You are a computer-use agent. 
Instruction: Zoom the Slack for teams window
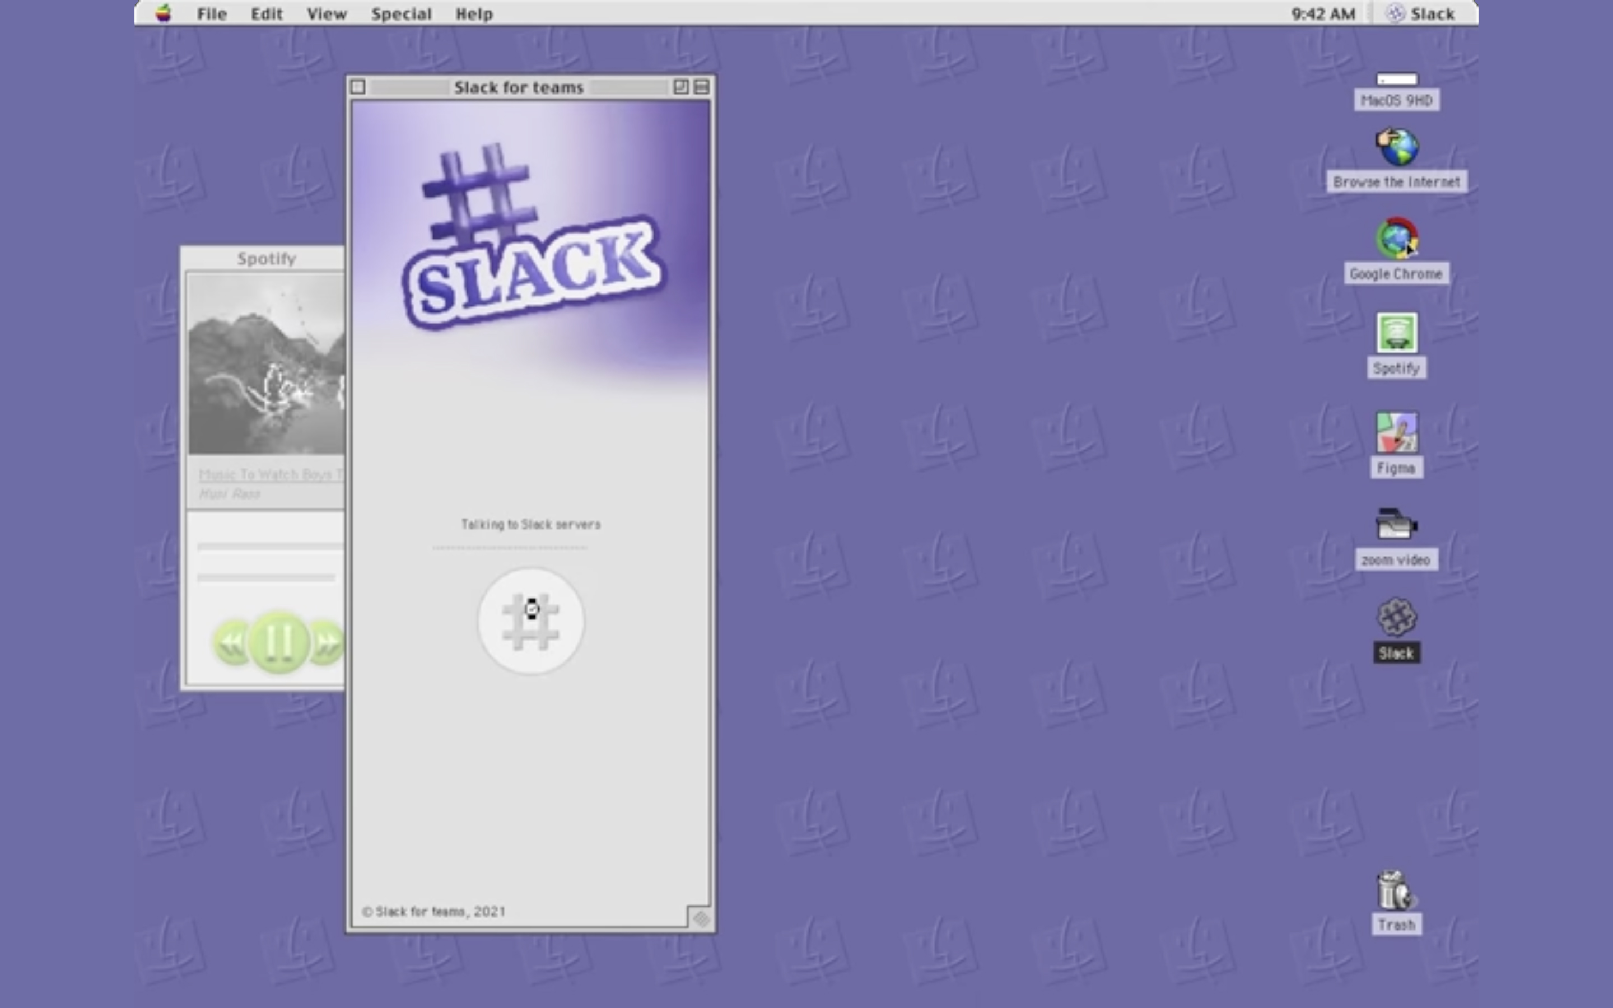680,87
